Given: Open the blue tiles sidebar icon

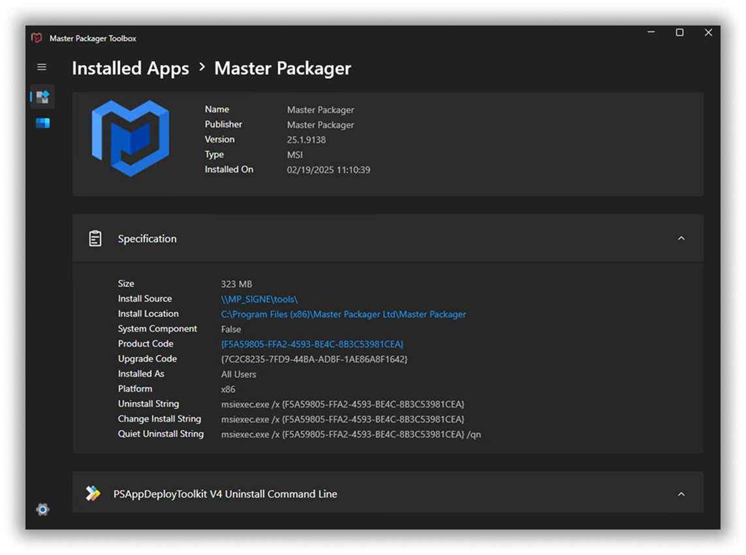Looking at the screenshot, I should [43, 123].
